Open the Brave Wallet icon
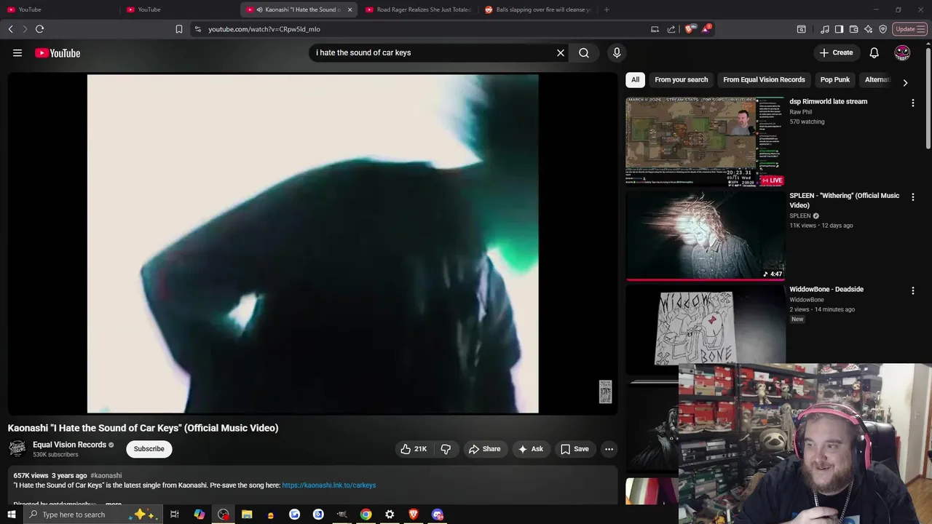 [x=853, y=29]
